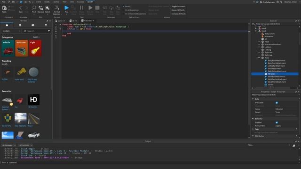Open the Vehicle category card

tap(8, 48)
